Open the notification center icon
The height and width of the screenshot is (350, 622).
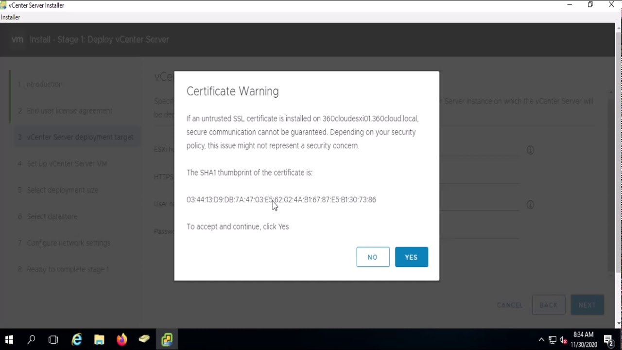609,340
